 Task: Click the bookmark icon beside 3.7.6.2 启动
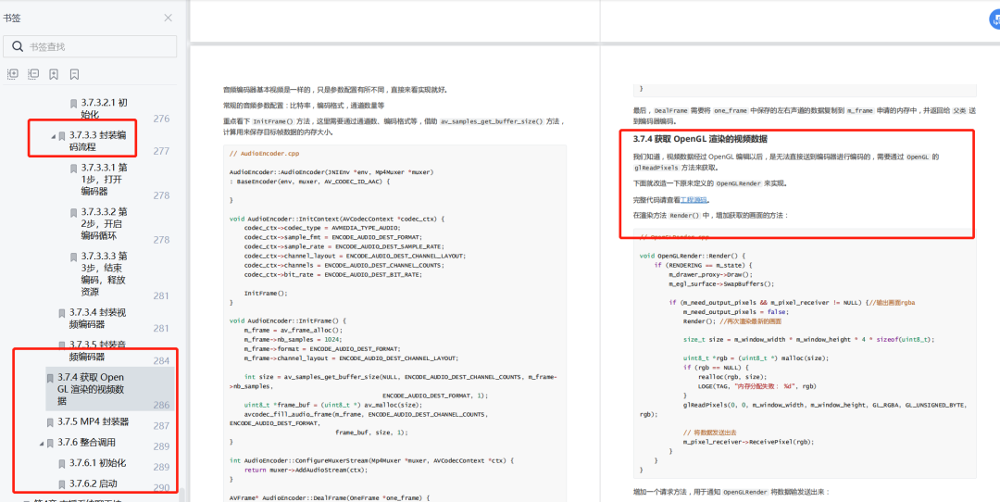62,483
